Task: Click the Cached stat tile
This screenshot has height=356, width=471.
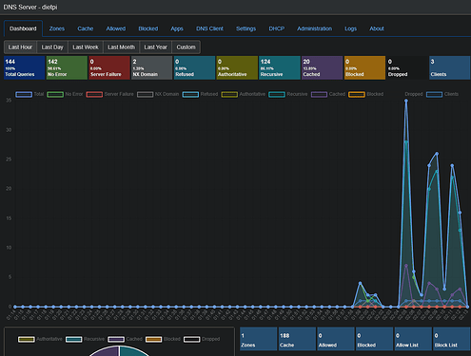Action: [x=323, y=67]
